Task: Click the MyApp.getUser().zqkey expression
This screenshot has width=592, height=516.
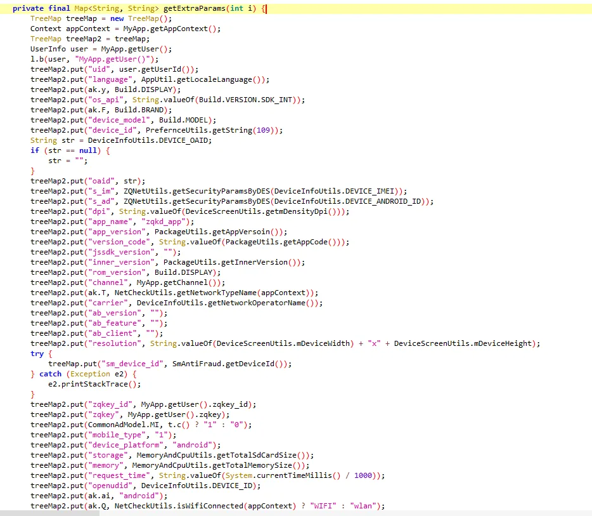Action: [174, 415]
